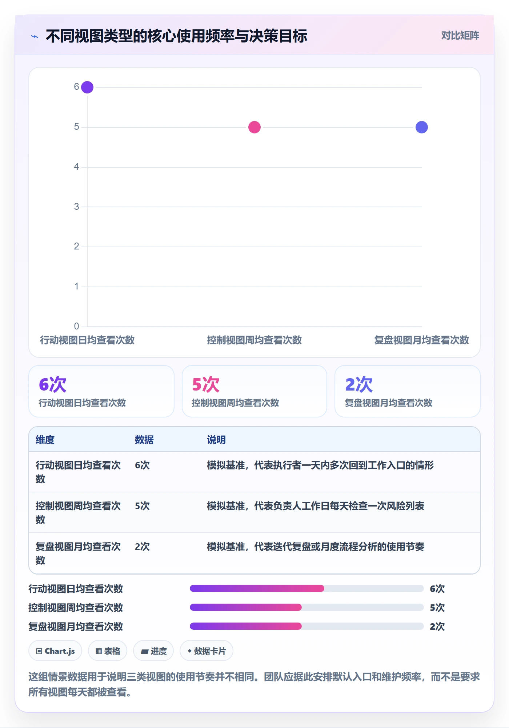Click the 行动视图日均查看次数 progress bar
Image resolution: width=509 pixels, height=728 pixels.
click(x=307, y=588)
